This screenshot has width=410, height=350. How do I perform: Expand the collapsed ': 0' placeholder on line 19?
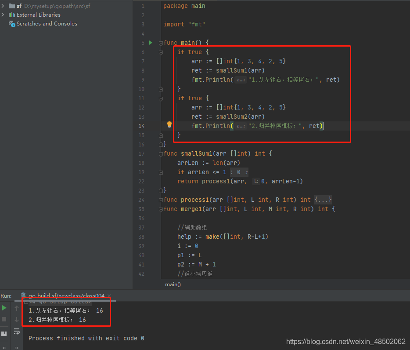[239, 172]
